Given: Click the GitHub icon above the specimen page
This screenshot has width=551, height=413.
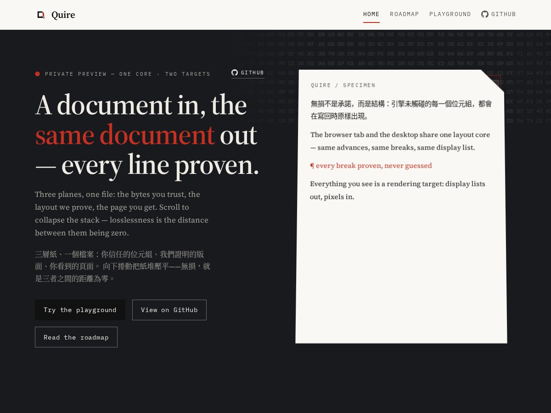Looking at the screenshot, I should tap(235, 73).
